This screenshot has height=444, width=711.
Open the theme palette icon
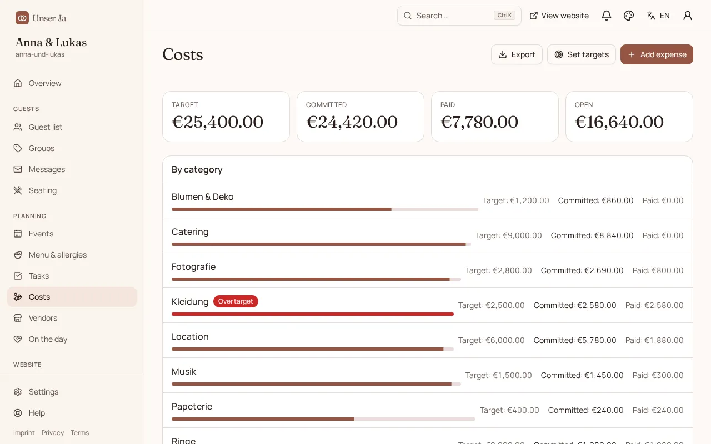tap(629, 16)
